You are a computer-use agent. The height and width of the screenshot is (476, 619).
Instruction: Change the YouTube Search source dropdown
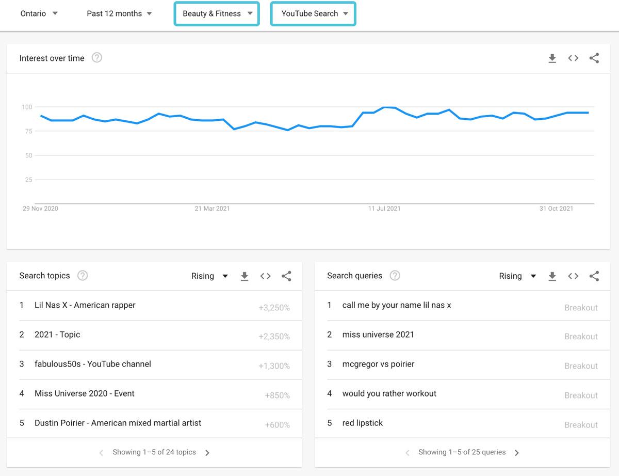pos(314,13)
